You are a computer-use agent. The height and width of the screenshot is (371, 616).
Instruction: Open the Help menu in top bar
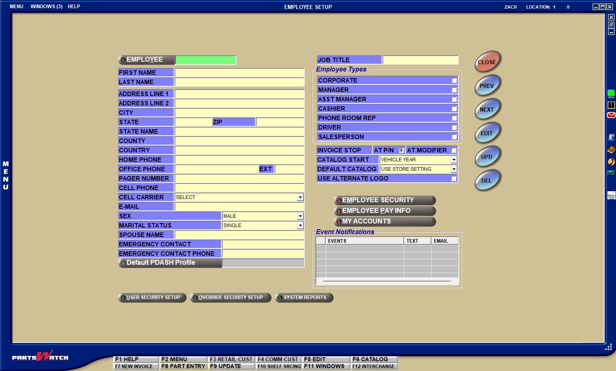pyautogui.click(x=74, y=7)
